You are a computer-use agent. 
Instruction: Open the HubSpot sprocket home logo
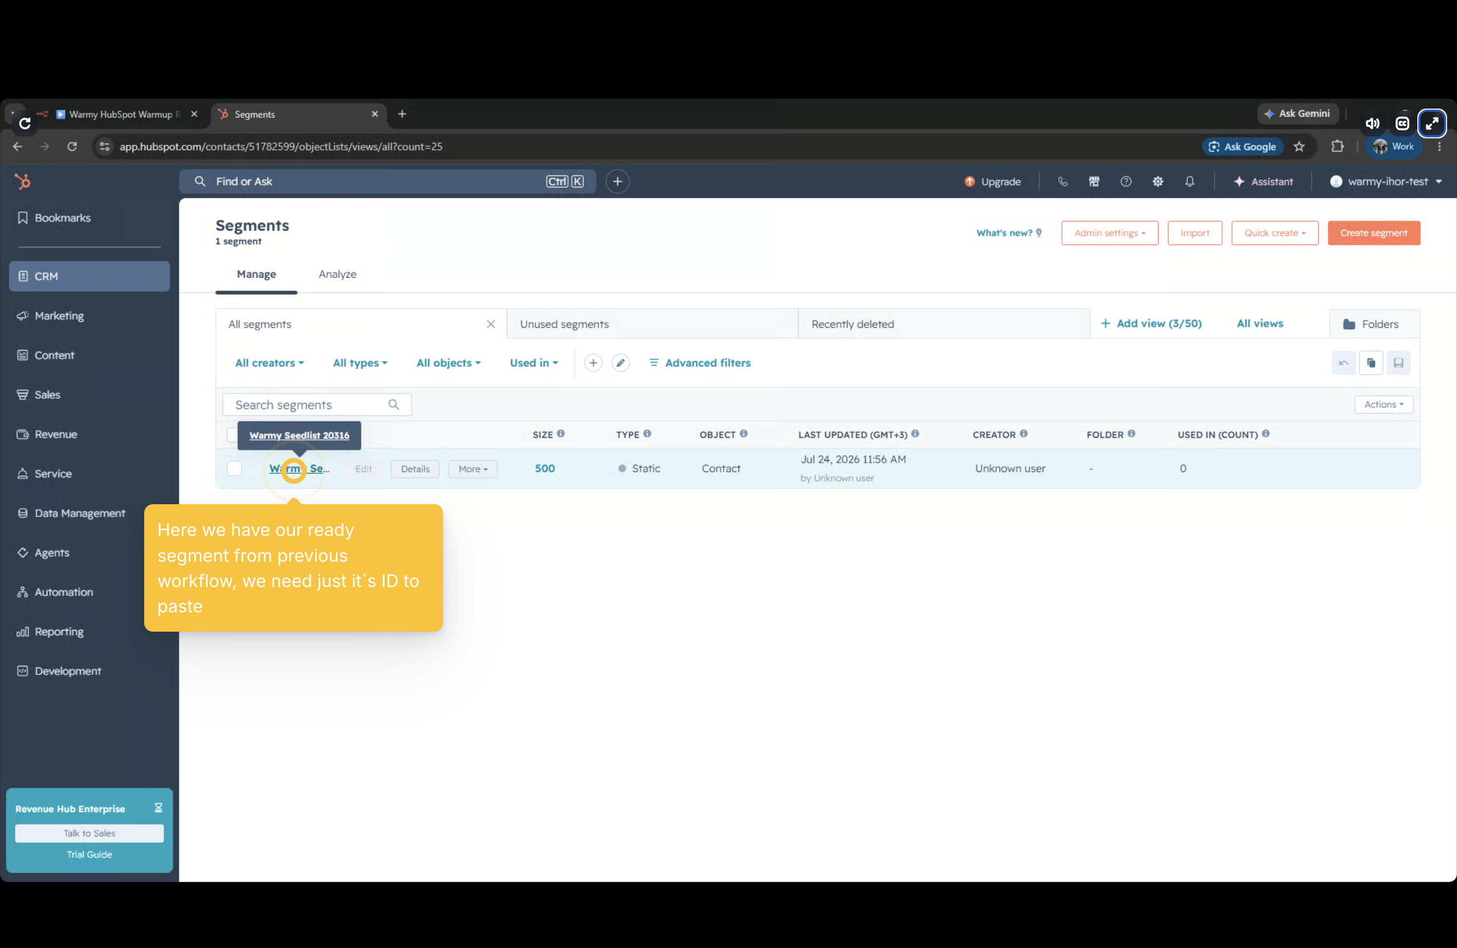point(23,181)
